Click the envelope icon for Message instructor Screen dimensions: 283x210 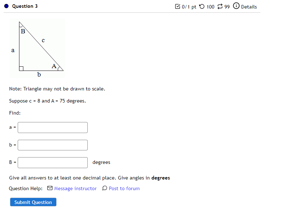point(50,188)
